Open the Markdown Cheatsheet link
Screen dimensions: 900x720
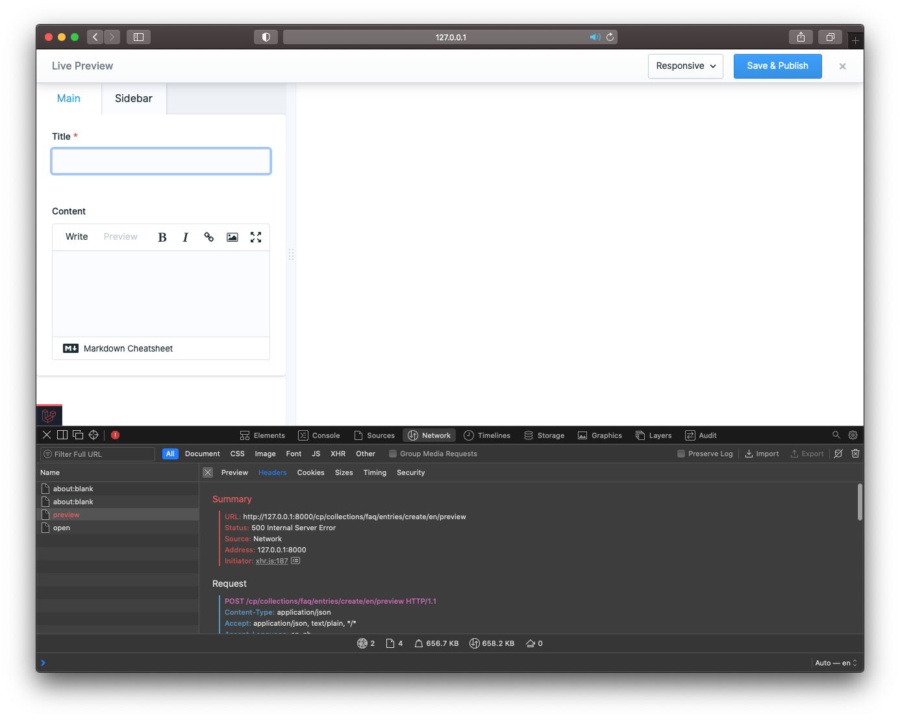point(128,348)
